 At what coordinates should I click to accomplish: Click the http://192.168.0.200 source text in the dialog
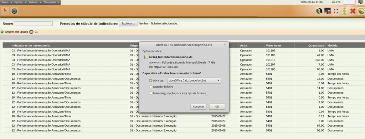coord(166,67)
